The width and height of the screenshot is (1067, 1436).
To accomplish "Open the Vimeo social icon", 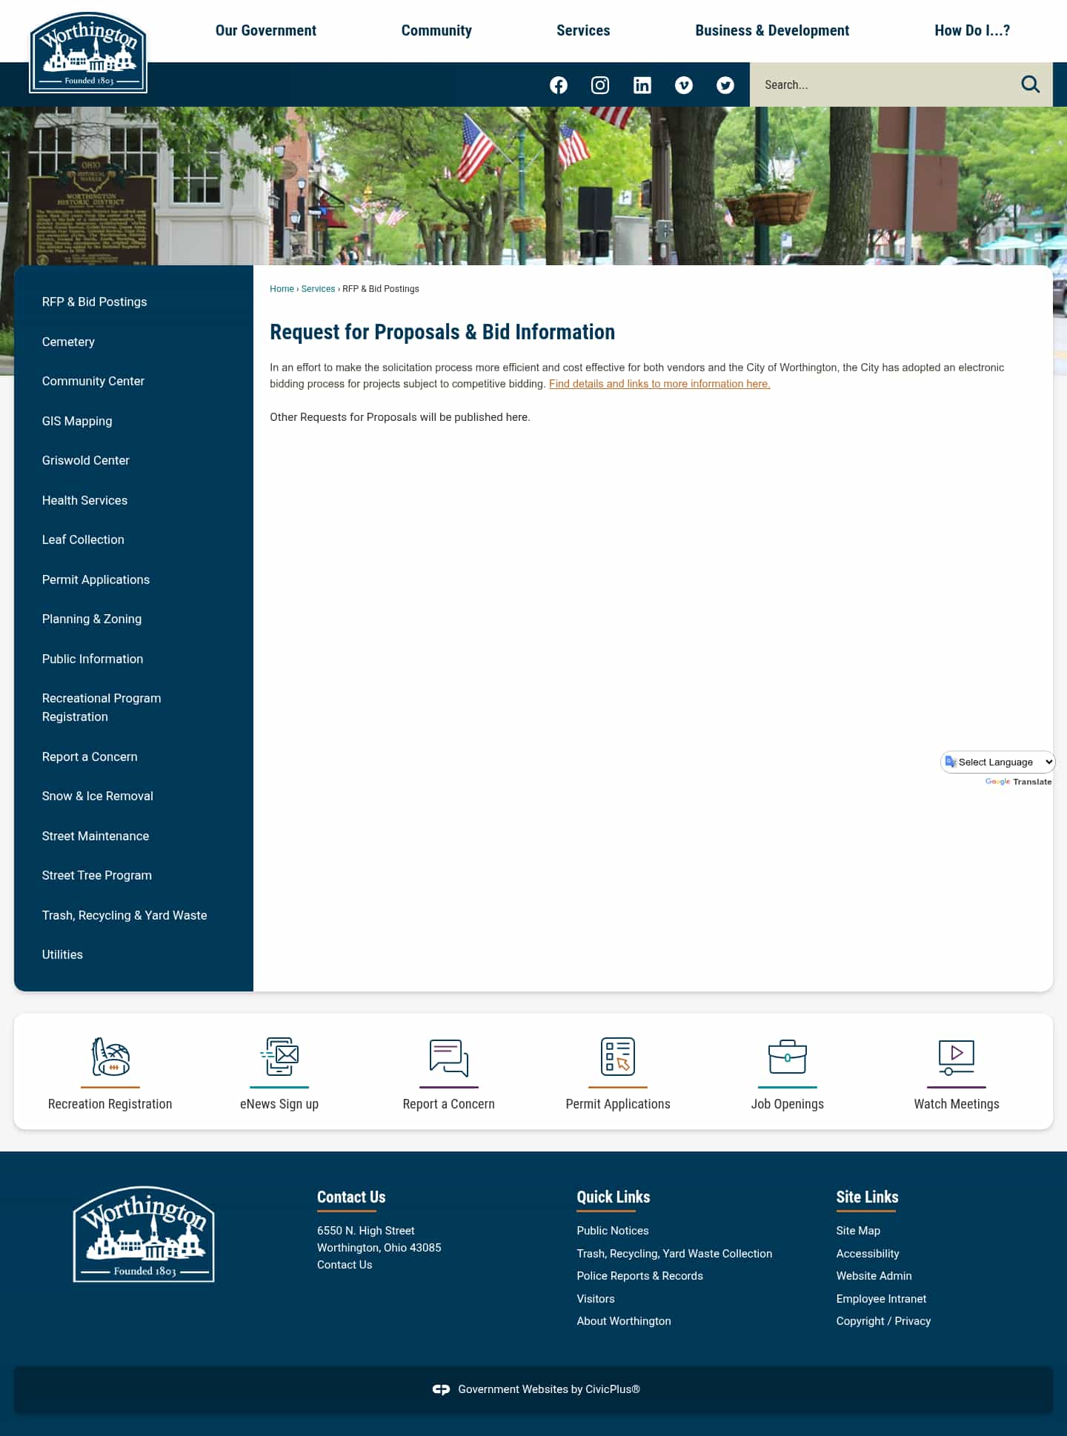I will pyautogui.click(x=684, y=85).
